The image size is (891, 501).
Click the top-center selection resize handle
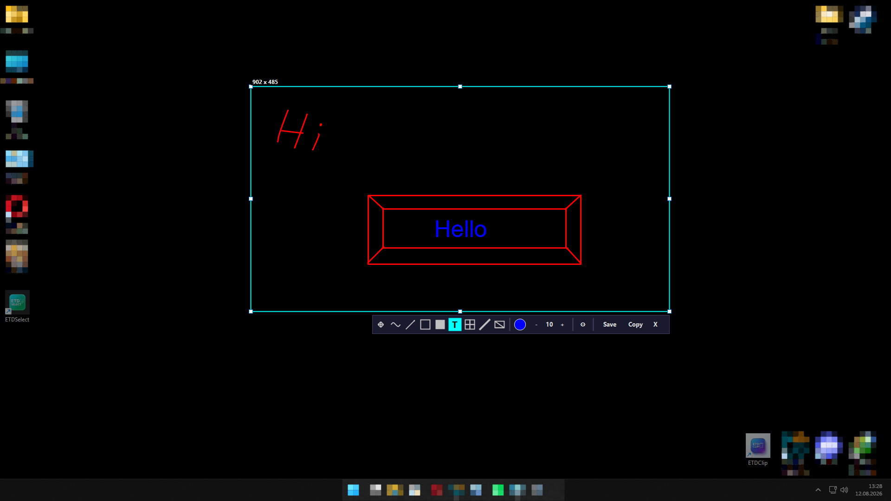460,87
